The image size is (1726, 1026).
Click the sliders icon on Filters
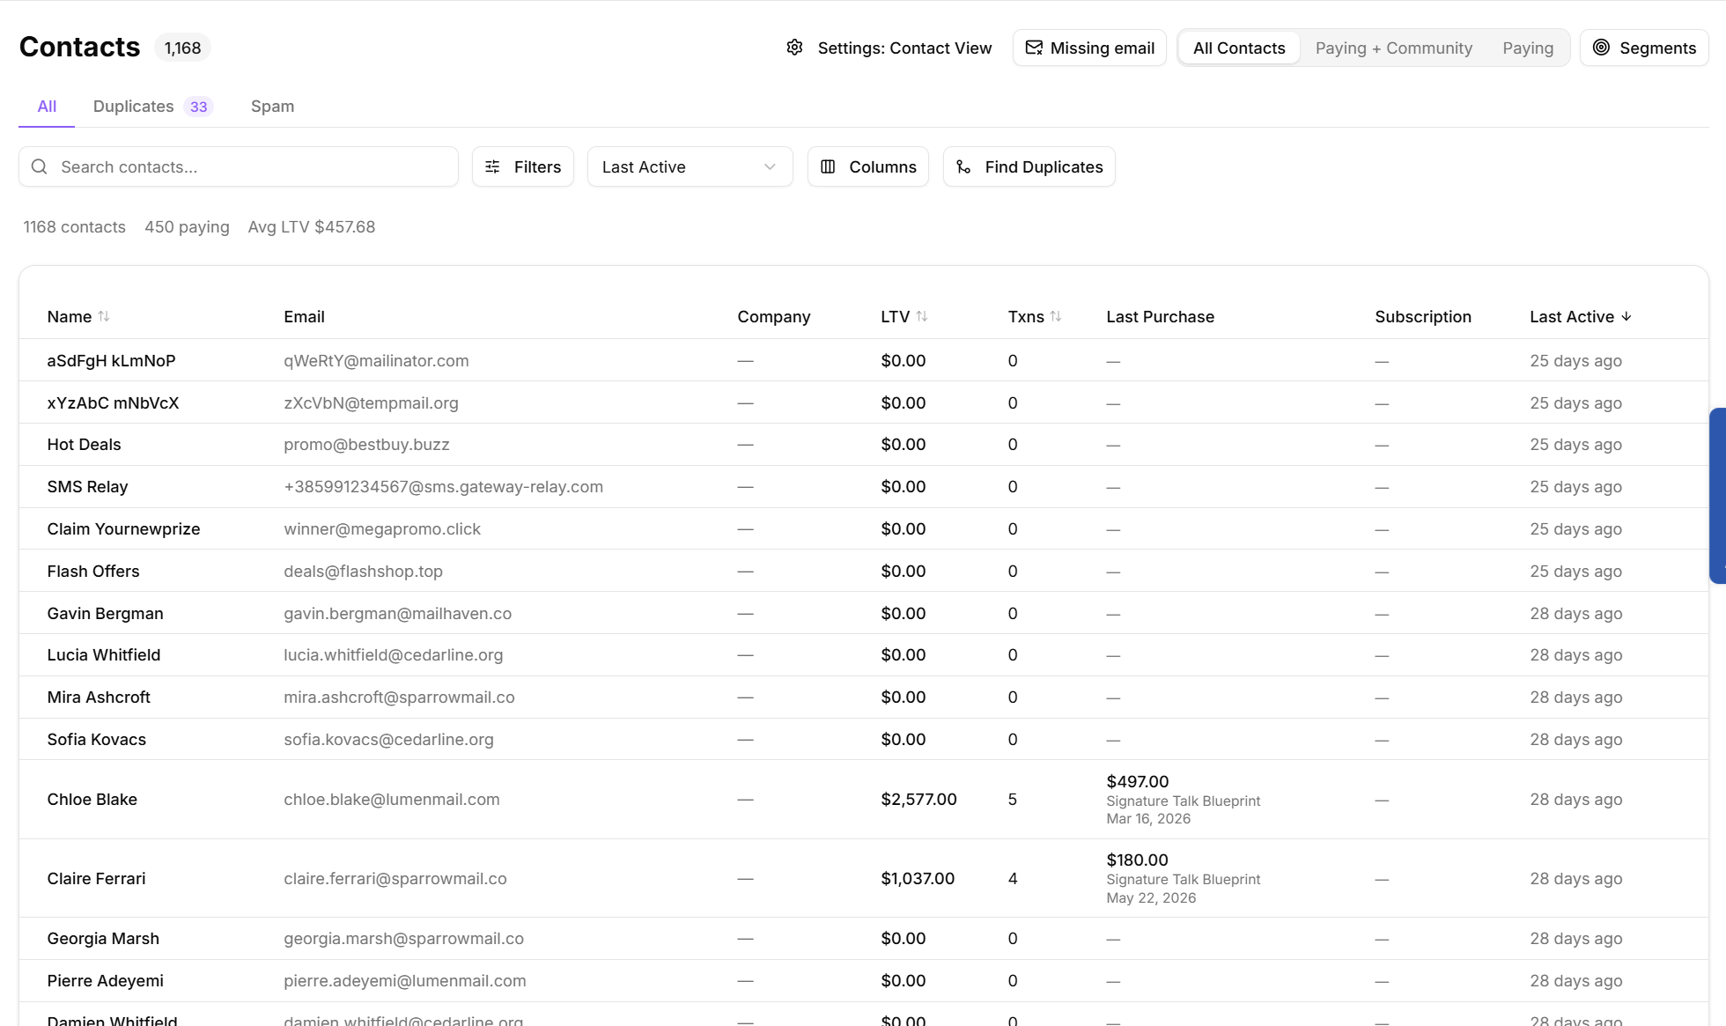point(492,166)
